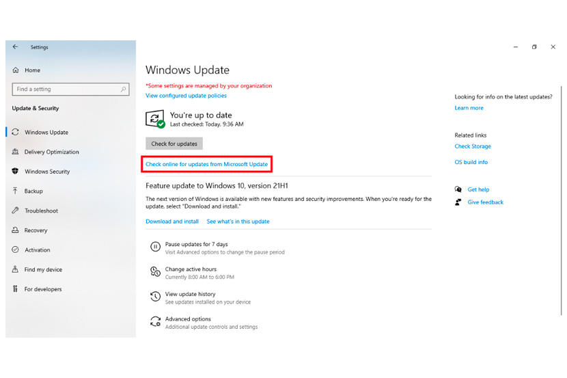Open Activation page

point(37,250)
